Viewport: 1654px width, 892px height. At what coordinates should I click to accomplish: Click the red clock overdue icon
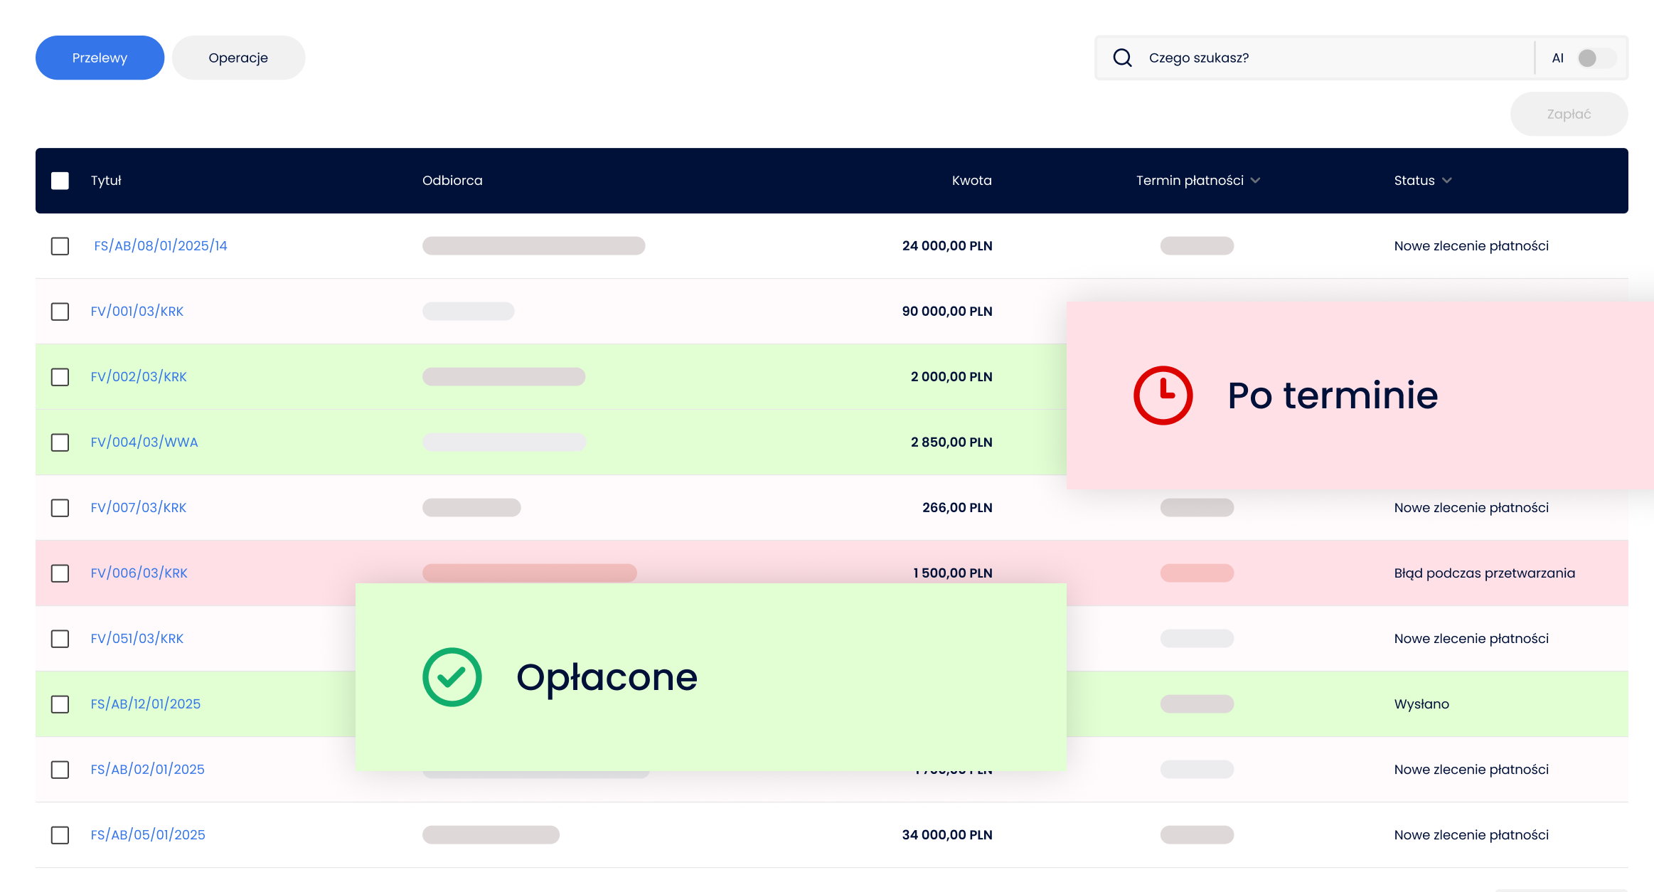(x=1163, y=395)
